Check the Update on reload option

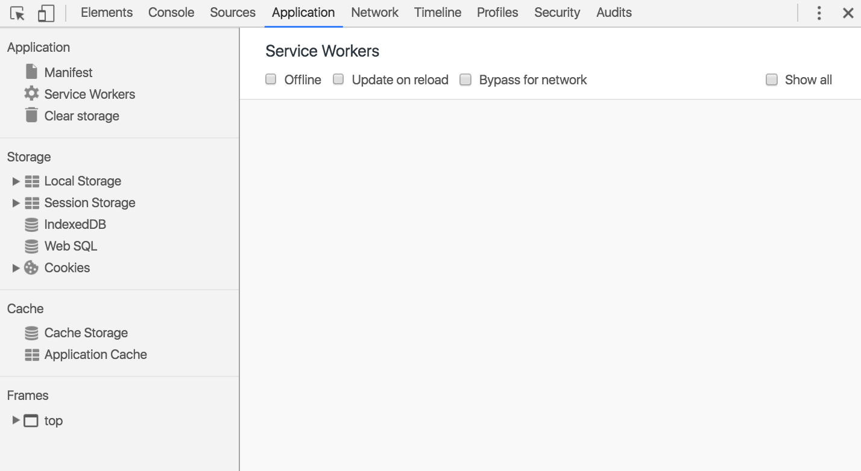tap(339, 80)
